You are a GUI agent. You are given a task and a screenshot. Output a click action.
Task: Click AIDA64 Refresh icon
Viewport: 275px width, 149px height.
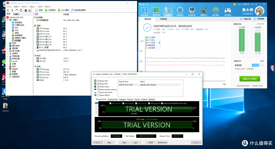[21, 10]
